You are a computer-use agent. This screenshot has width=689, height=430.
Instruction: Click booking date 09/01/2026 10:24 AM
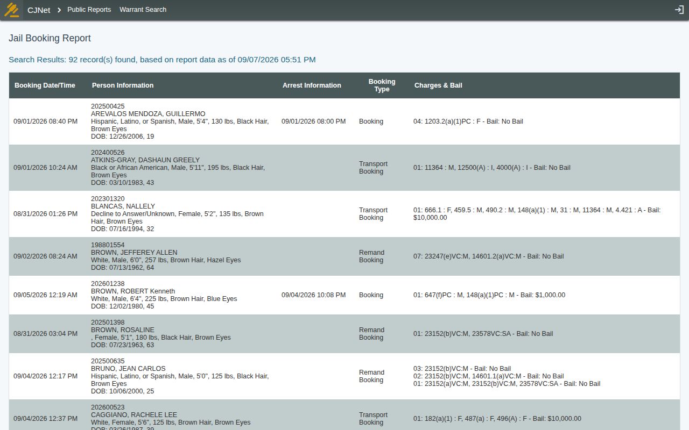coord(45,168)
